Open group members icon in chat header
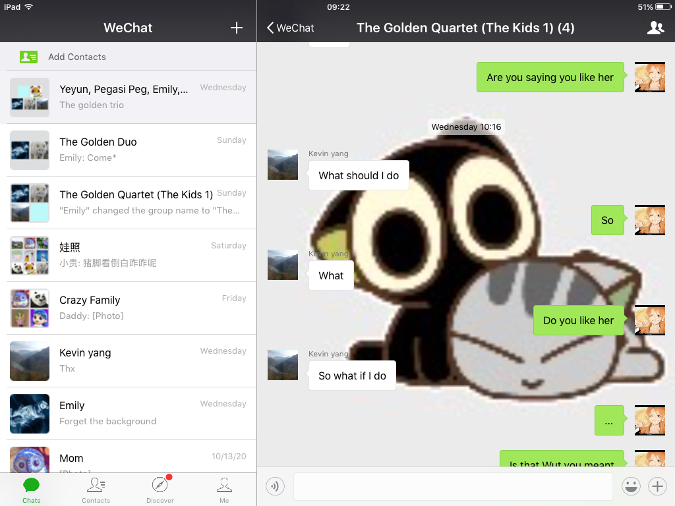The height and width of the screenshot is (506, 675). (x=655, y=28)
